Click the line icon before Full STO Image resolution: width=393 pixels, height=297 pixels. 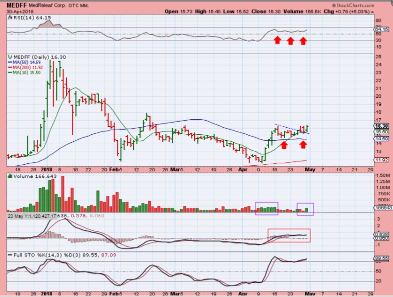tap(10, 255)
